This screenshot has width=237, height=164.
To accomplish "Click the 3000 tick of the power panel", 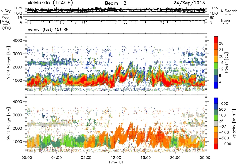I will click(17, 54).
